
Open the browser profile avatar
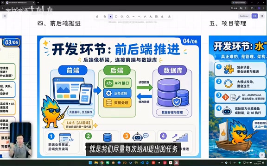coord(259,8)
